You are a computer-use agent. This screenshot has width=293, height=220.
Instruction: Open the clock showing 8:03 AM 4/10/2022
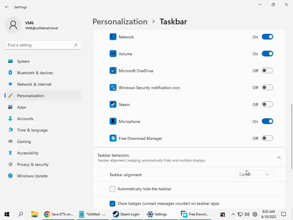click(x=268, y=214)
